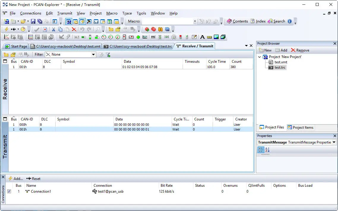Viewport: 338px width, 211px height.
Task: Open the dropdown arrow beside the new-item grid icon
Action: click(18, 21)
